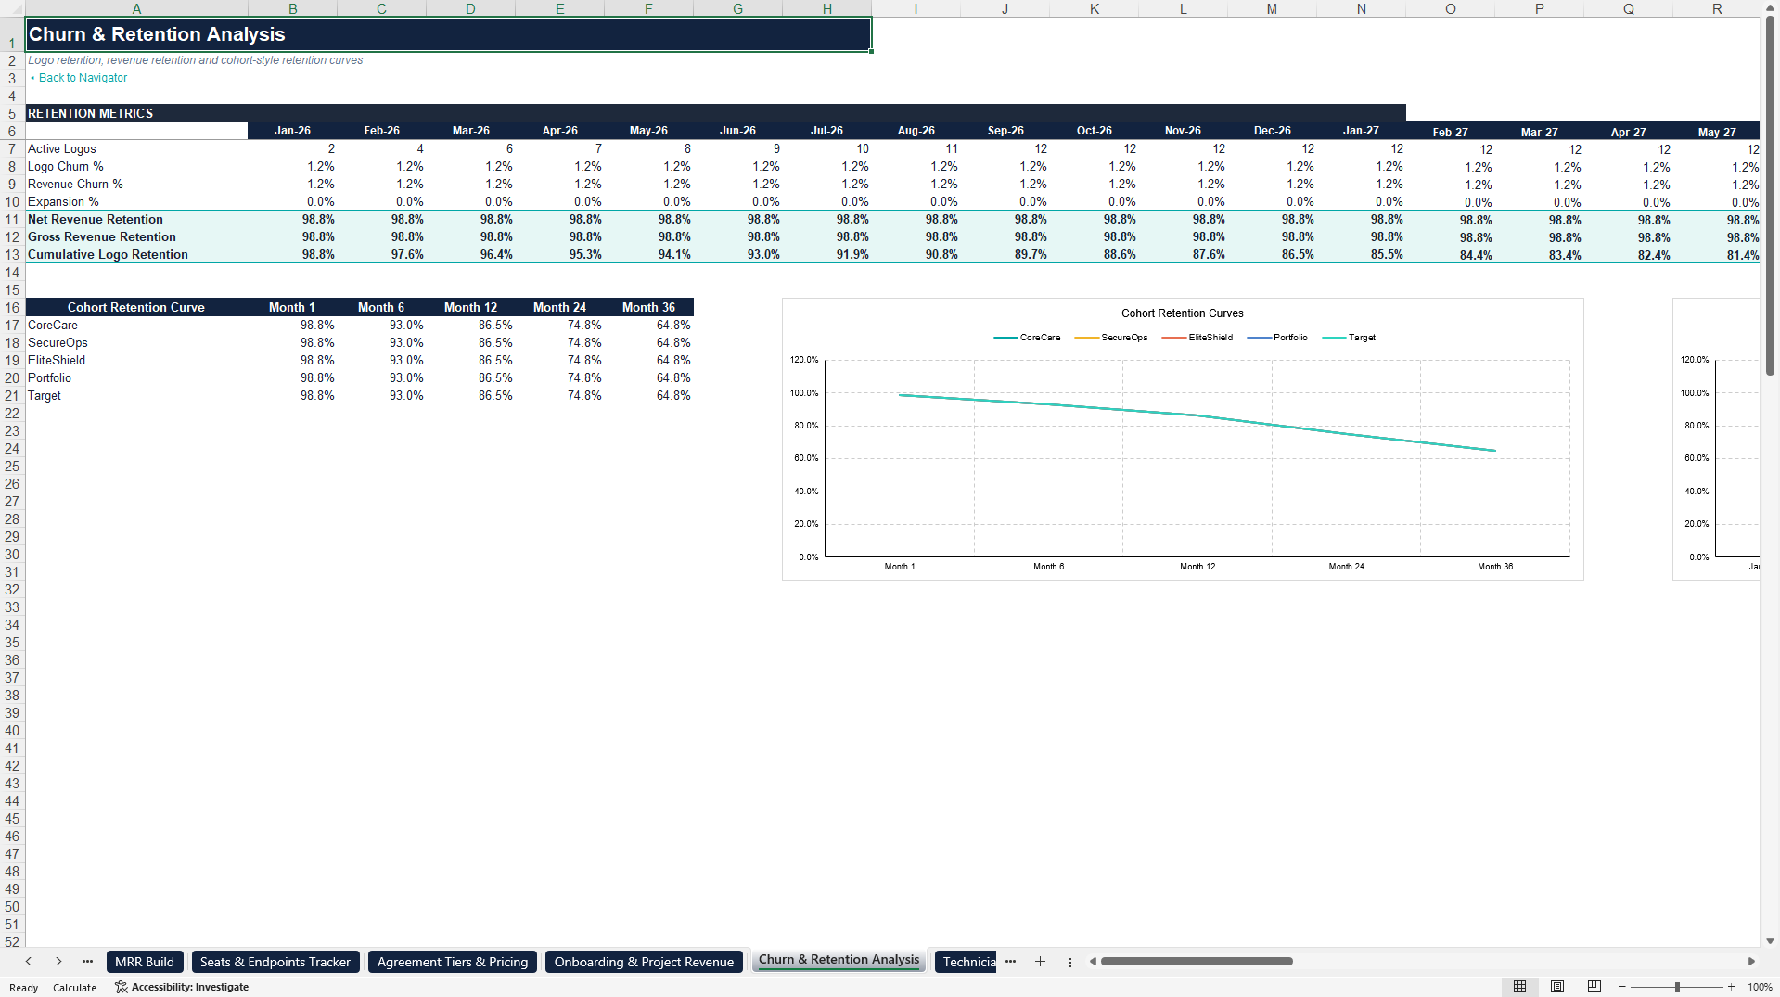Select Net Revenue Retention label cell
This screenshot has height=997, width=1780.
[136, 219]
